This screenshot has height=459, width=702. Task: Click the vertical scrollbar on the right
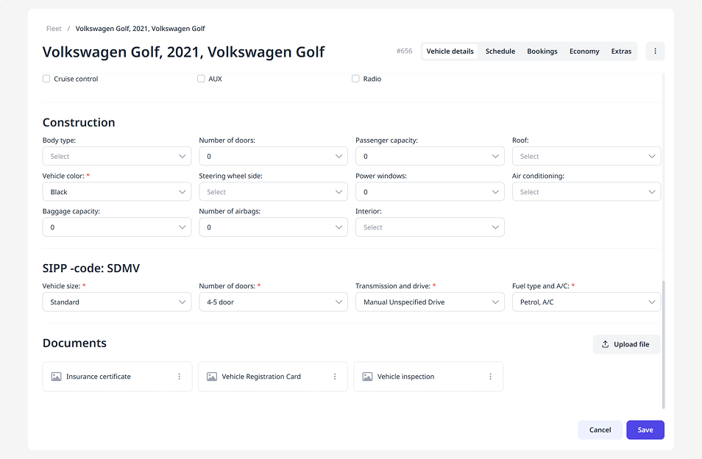click(x=664, y=344)
